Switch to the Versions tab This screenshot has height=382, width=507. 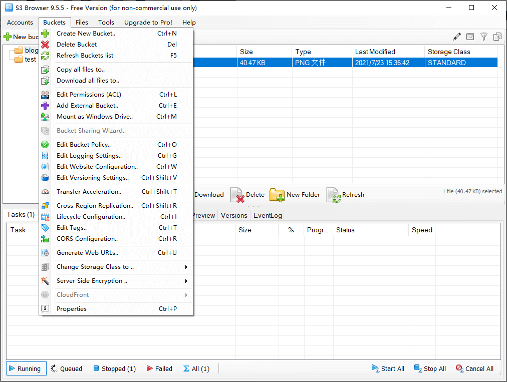pyautogui.click(x=234, y=216)
